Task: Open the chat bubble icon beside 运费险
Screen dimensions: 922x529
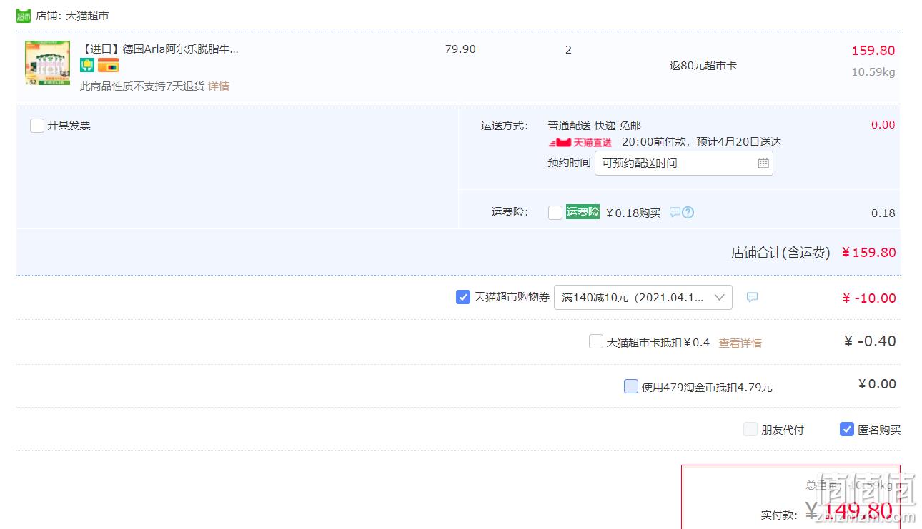Action: pyautogui.click(x=675, y=212)
